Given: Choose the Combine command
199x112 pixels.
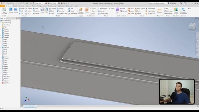Looking at the screenshot, I should [x=60, y=11].
